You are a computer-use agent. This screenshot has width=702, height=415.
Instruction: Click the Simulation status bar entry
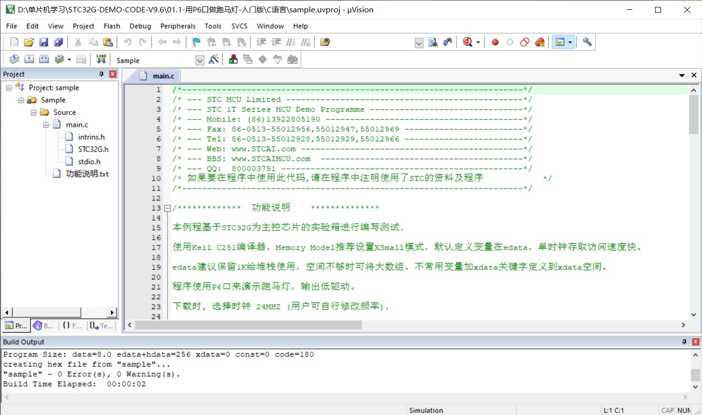(426, 410)
